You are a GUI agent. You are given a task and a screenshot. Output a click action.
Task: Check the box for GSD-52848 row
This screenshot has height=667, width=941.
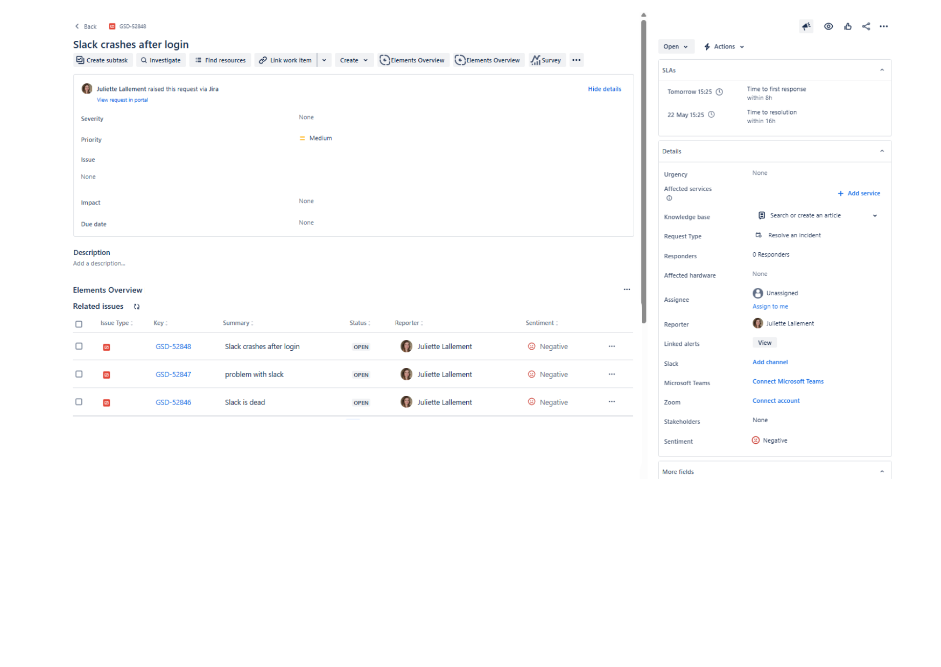[79, 346]
